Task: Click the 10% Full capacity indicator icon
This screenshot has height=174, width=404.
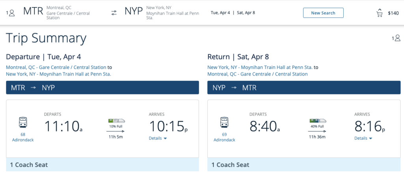Action: click(x=115, y=122)
